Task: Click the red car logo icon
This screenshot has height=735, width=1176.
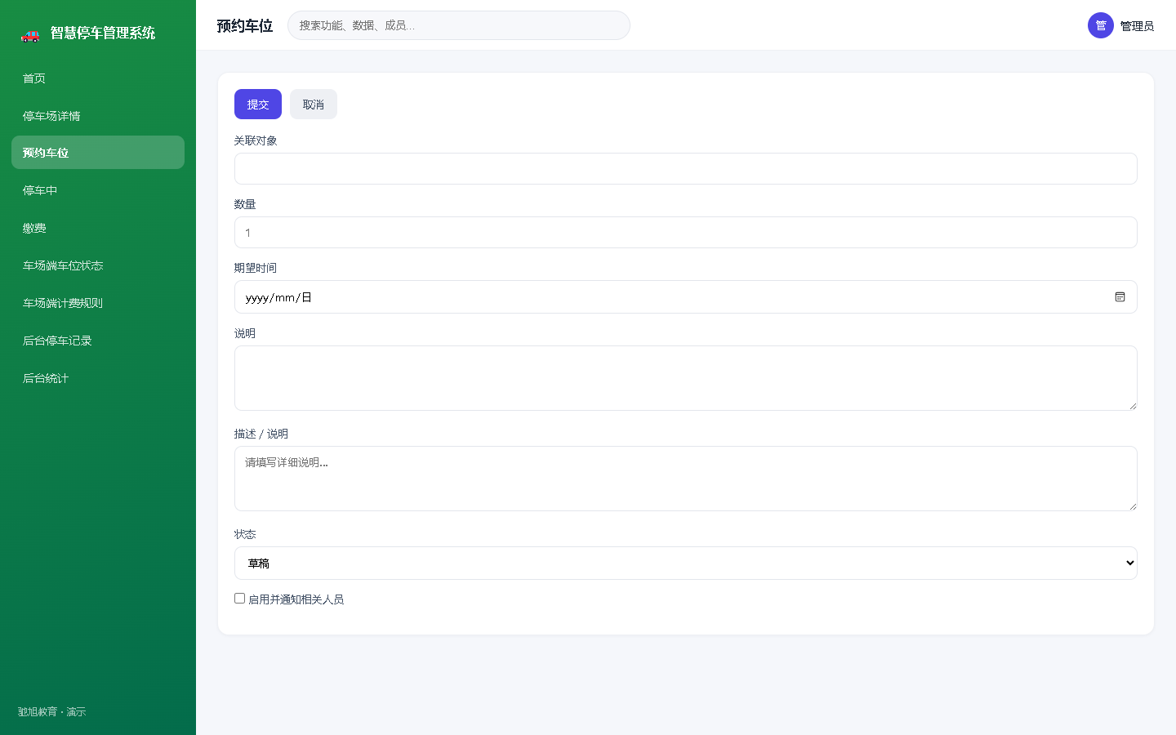Action: (x=30, y=34)
